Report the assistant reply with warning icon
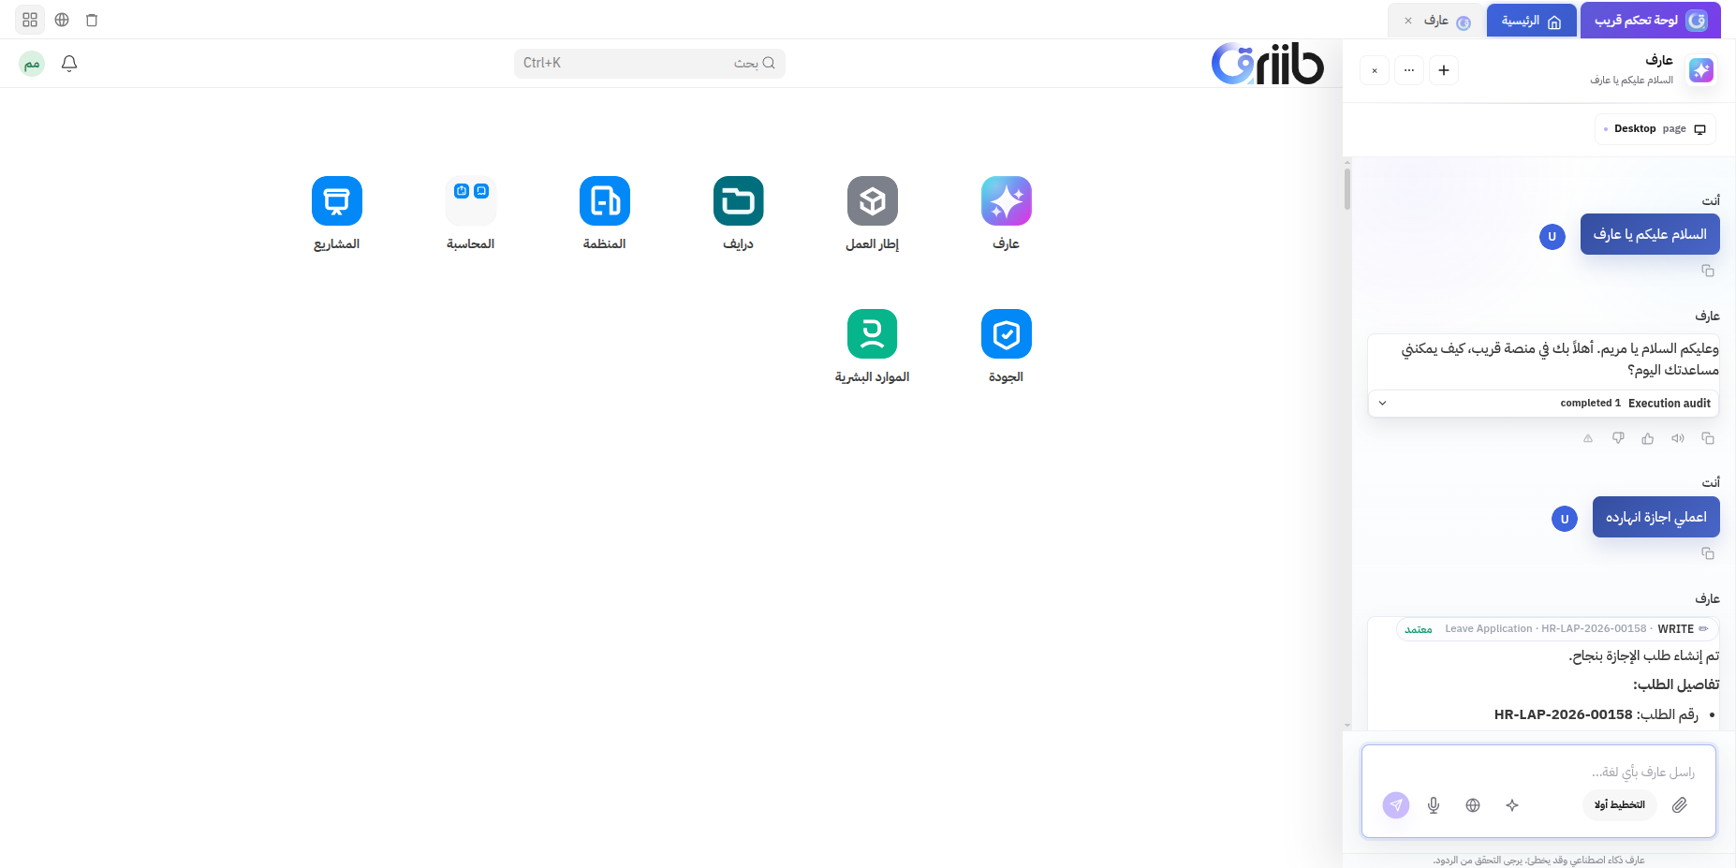1736x868 pixels. (1588, 438)
